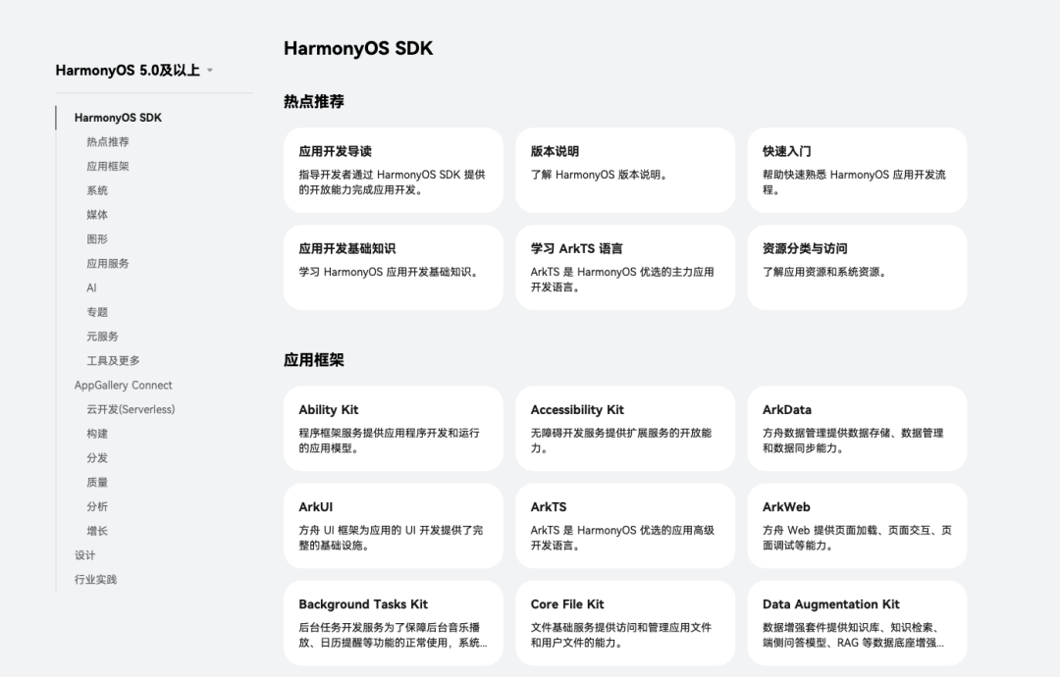Open the ArkWeb card
Screen dimensions: 1060x677
(x=857, y=526)
